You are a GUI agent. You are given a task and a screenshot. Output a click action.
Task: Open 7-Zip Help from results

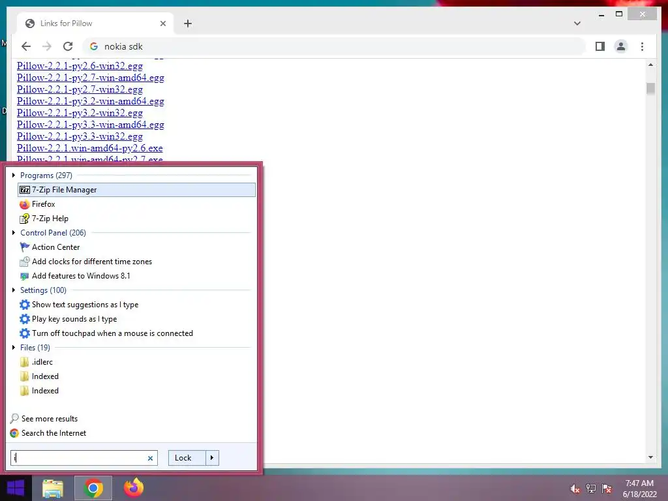click(x=137, y=219)
